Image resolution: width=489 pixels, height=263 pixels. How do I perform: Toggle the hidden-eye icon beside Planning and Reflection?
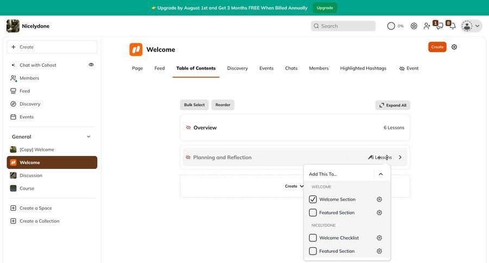(188, 157)
